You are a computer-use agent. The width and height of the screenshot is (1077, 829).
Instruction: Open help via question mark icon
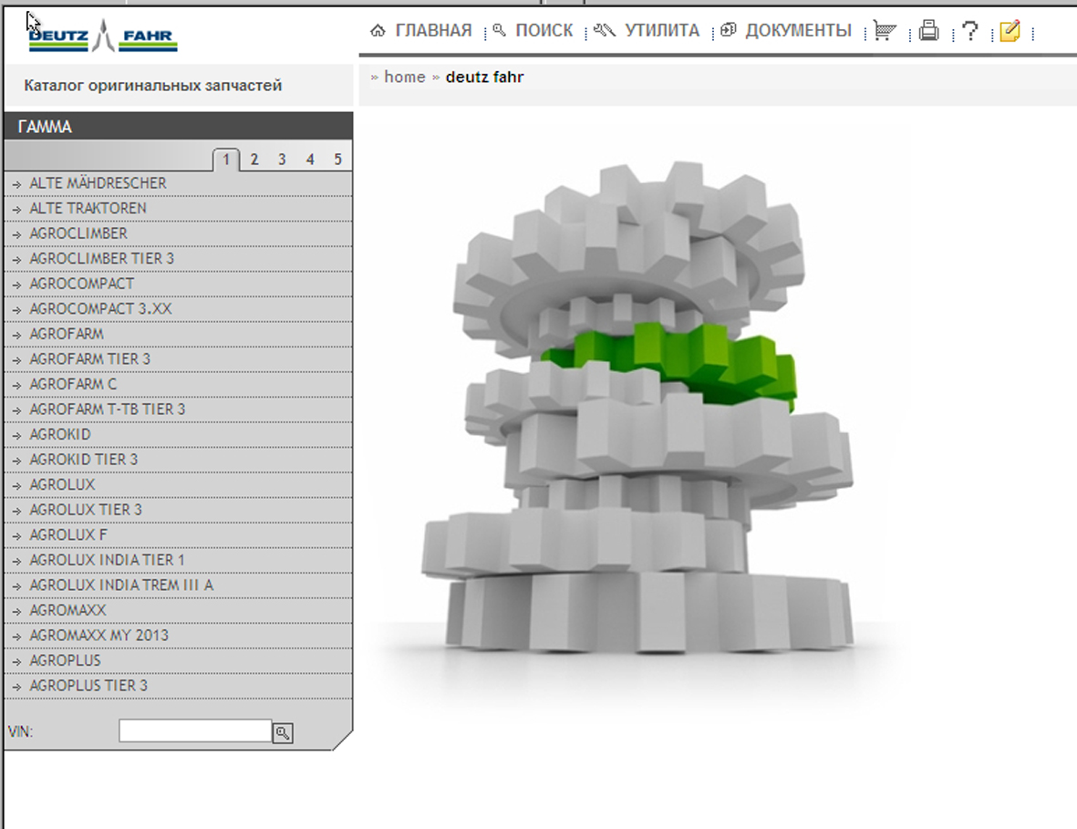[x=970, y=31]
